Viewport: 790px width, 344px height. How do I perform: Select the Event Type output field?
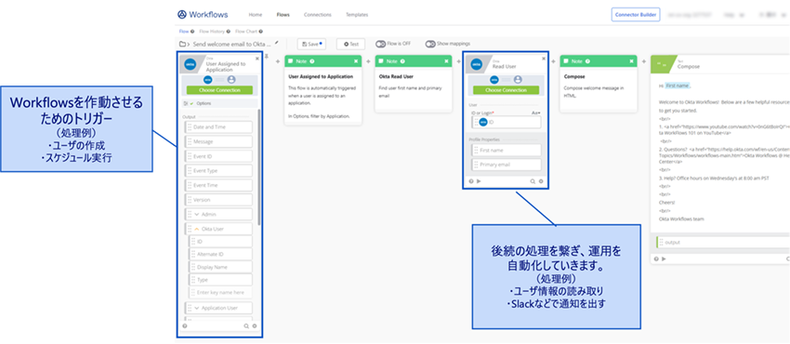218,171
